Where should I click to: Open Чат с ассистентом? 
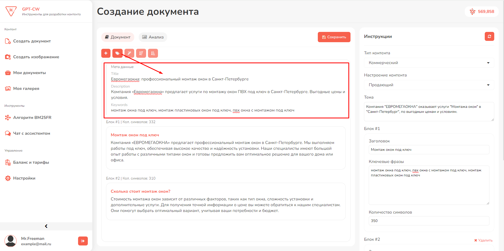pos(32,133)
